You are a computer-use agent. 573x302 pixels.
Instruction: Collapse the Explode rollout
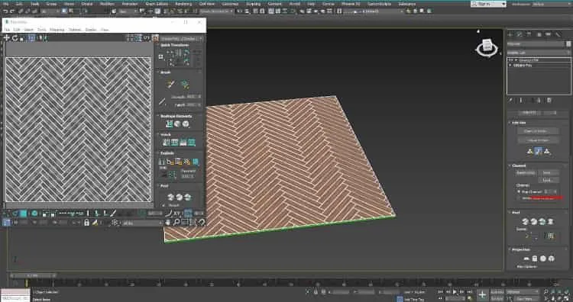click(x=167, y=153)
